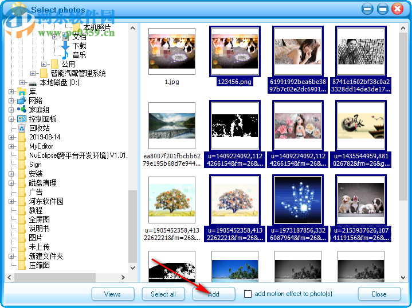The image size is (412, 308).
Task: Click thumbnail pane scroll up arrow
Action: pyautogui.click(x=403, y=28)
